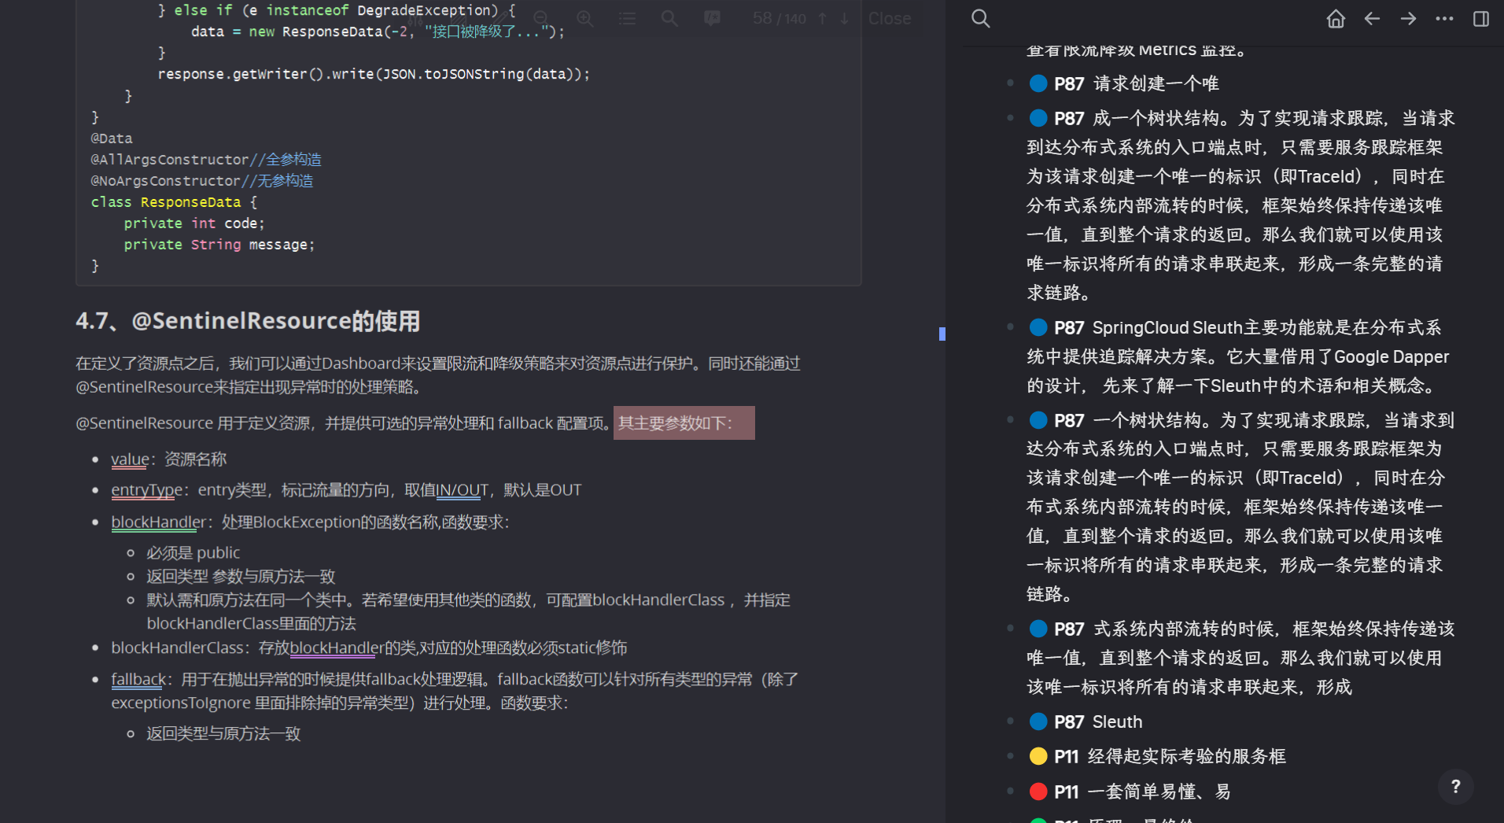Click the page number field showing 58

click(762, 18)
